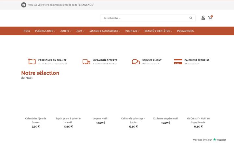Open the user account icon

203,18
